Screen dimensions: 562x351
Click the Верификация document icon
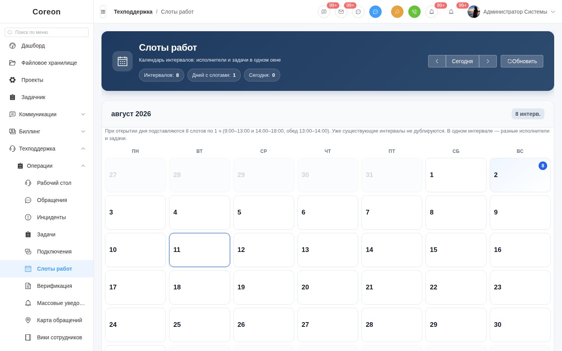[x=28, y=286]
